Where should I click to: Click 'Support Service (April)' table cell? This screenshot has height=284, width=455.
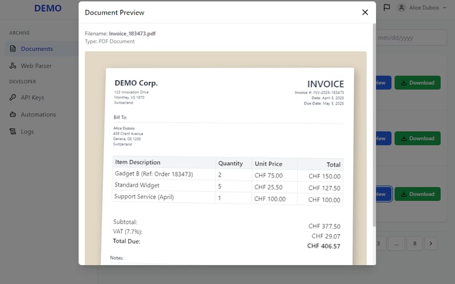144,197
